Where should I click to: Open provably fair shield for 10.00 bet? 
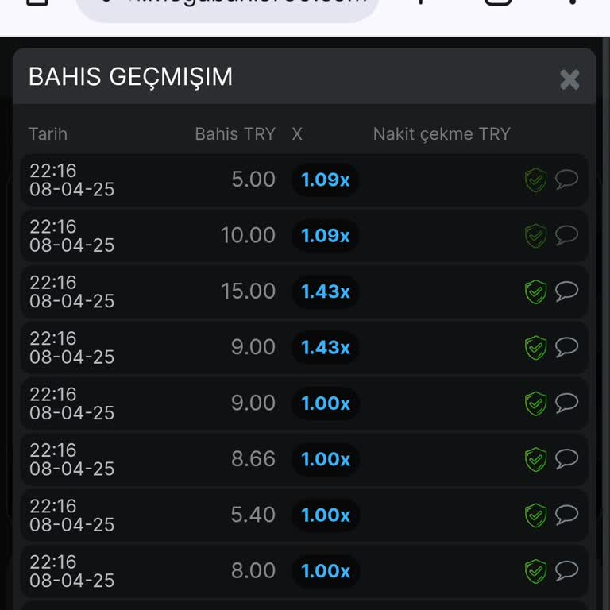coord(536,236)
